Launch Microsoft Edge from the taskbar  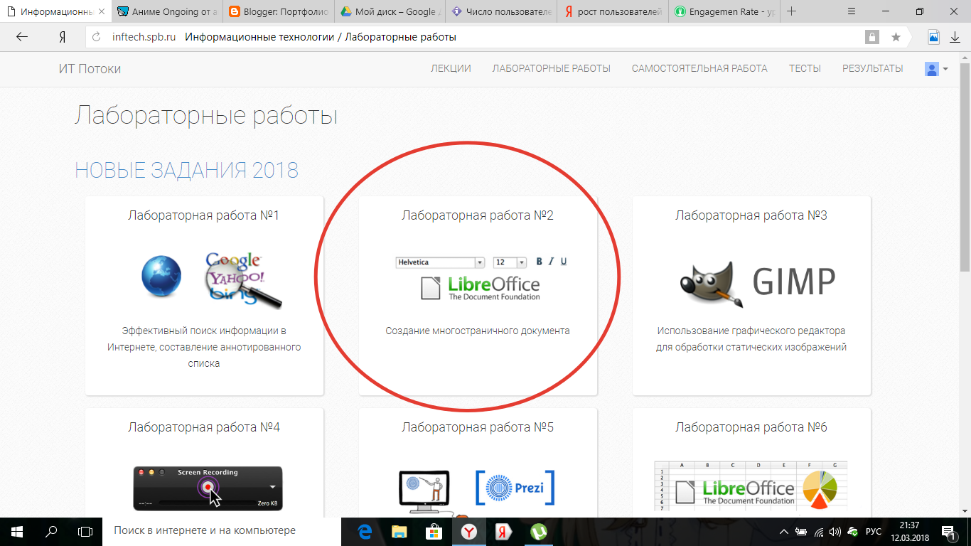coord(365,531)
